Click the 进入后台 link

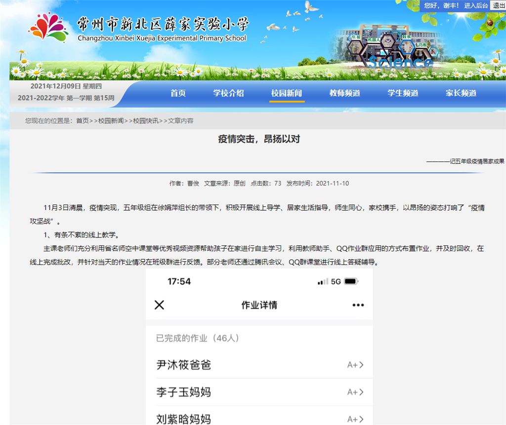(476, 5)
